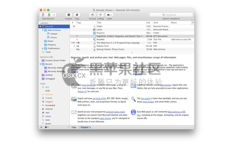This screenshot has height=146, width=233.
Task: Select Recently Added smart folder
Action: (x=55, y=68)
